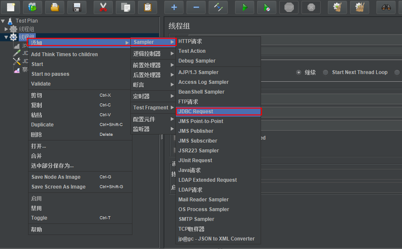Choose BeanShell Sampler entry
This screenshot has height=249, width=402.
coord(218,92)
